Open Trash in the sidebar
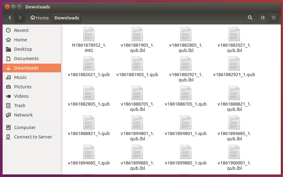The width and height of the screenshot is (283, 177). tap(32, 106)
